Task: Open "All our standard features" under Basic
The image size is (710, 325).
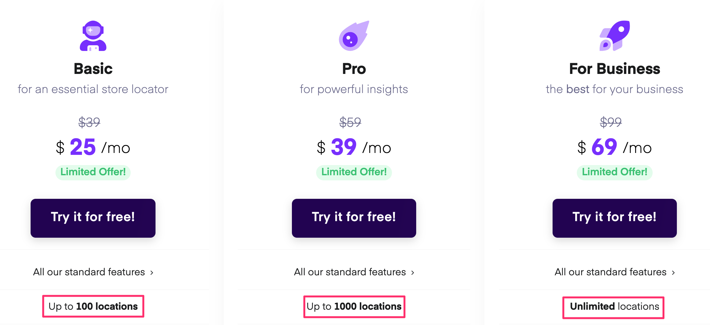Action: (89, 272)
